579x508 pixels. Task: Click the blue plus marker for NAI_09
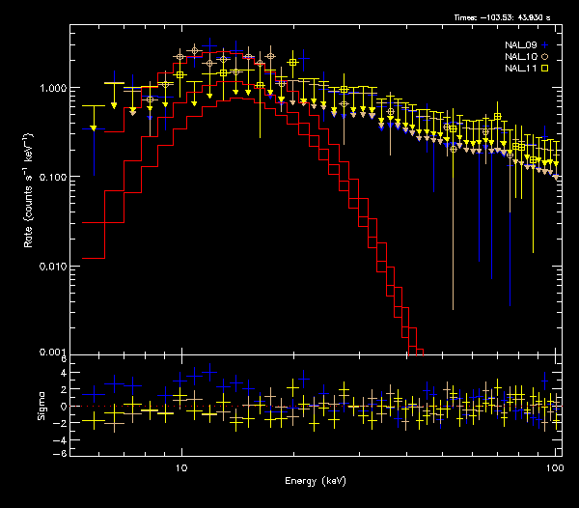545,45
